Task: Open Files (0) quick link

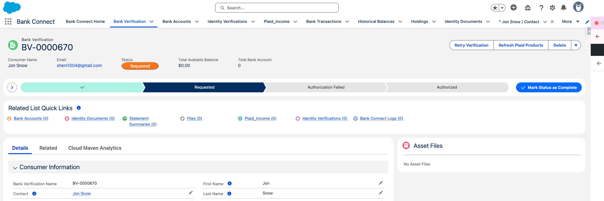Action: pos(194,119)
